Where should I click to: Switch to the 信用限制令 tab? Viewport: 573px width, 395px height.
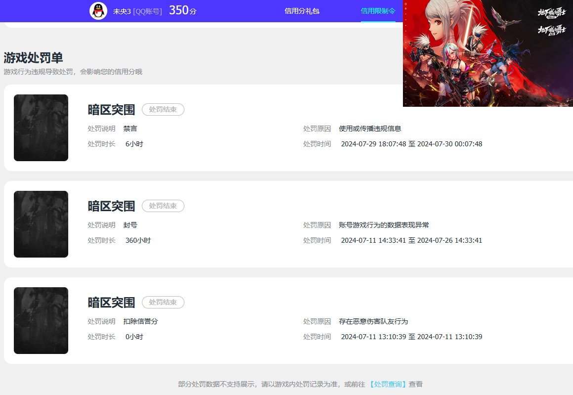[x=378, y=11]
